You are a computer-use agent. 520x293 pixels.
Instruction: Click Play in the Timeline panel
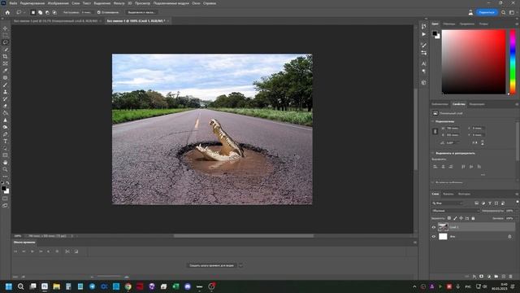[x=32, y=251]
